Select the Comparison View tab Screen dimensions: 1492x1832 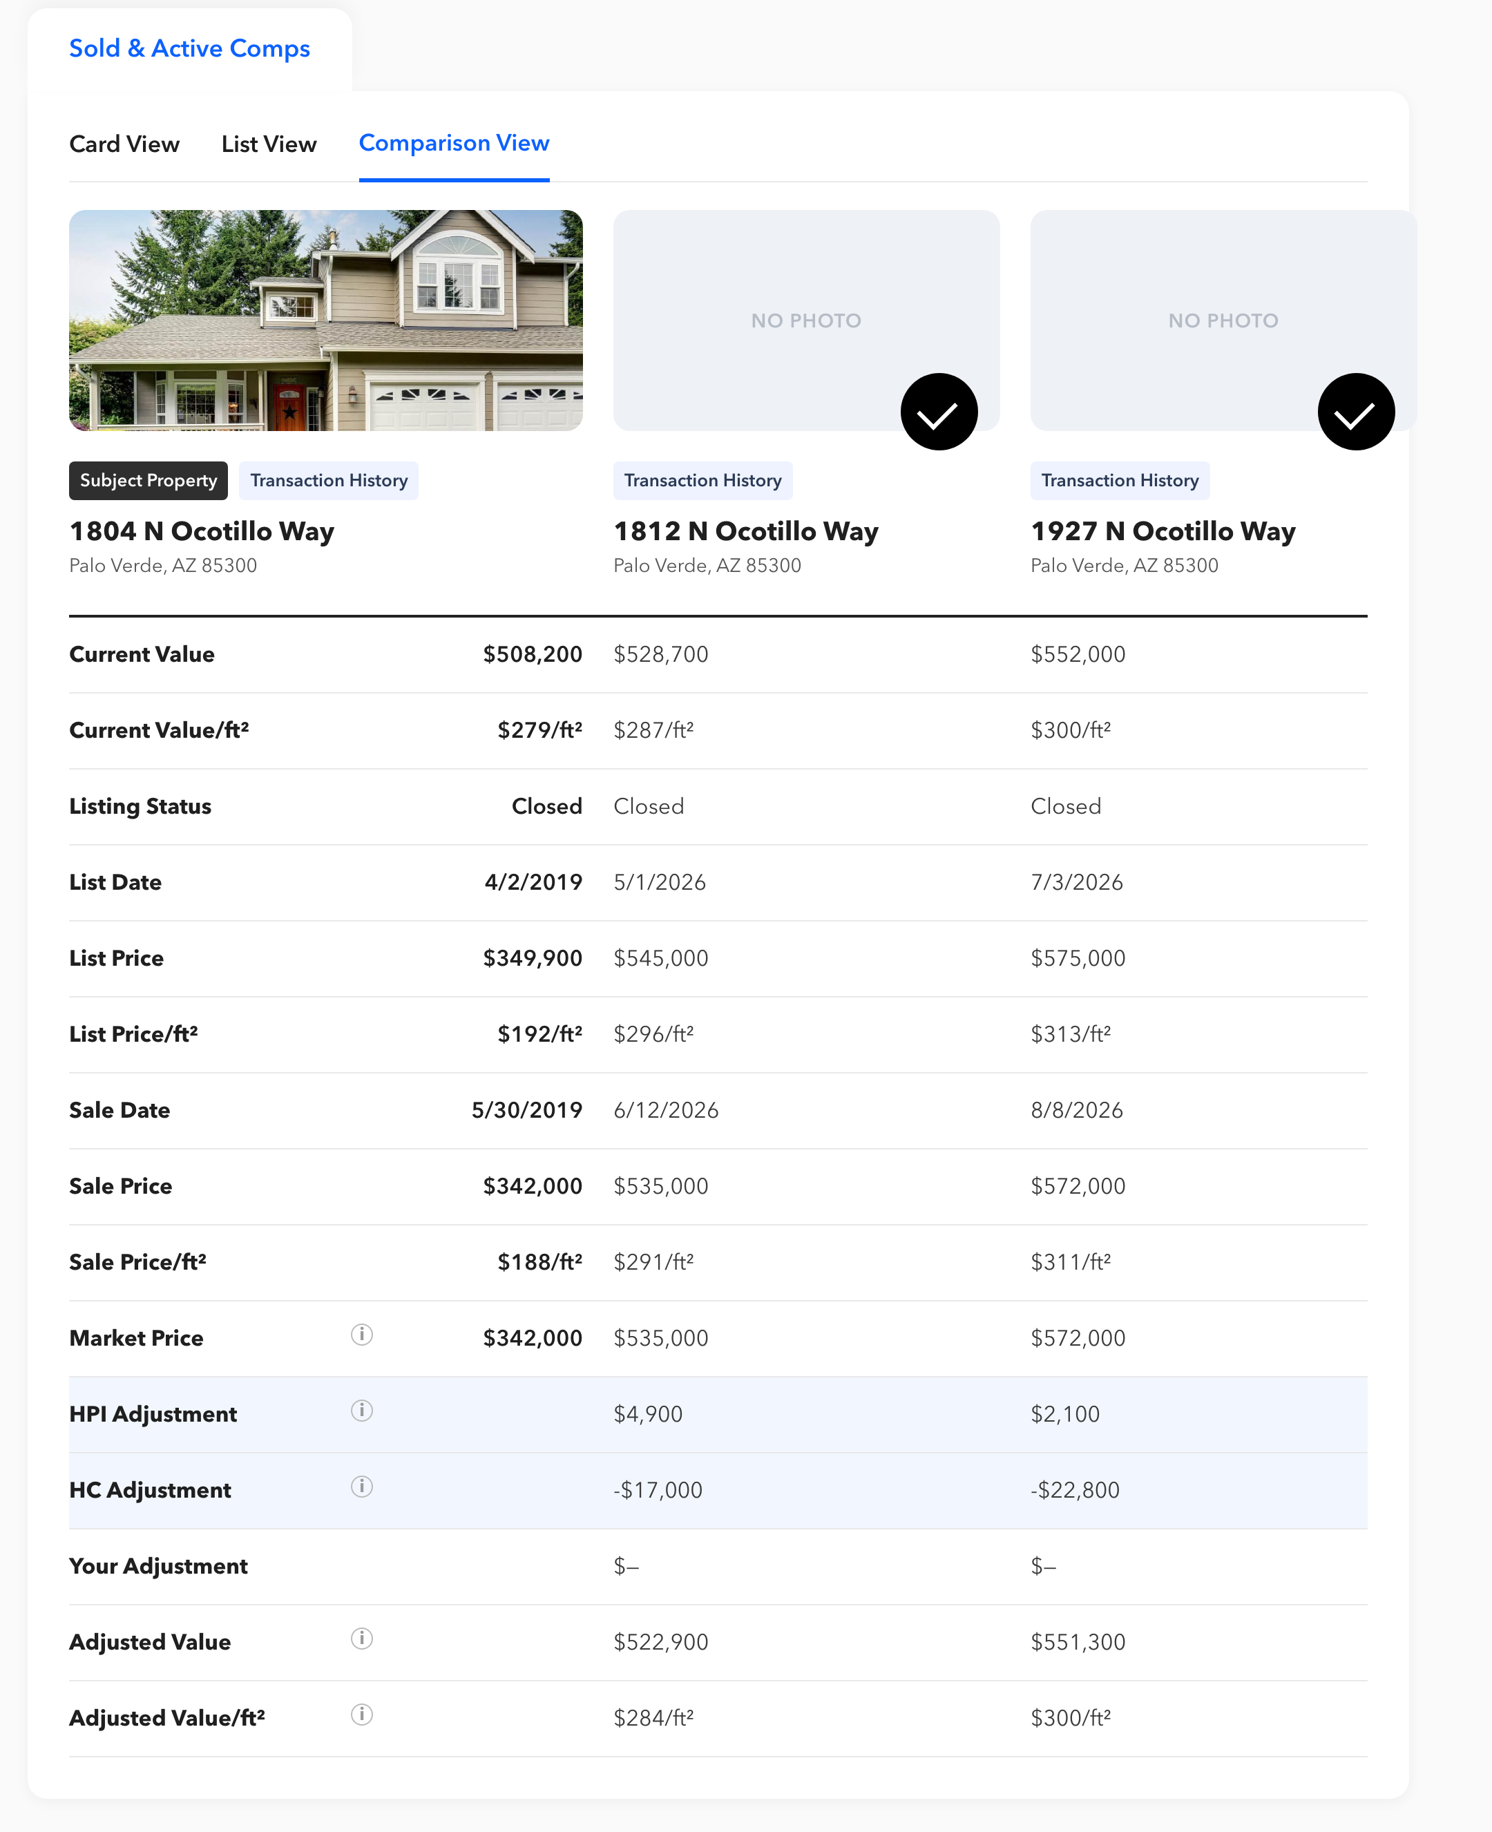(454, 142)
